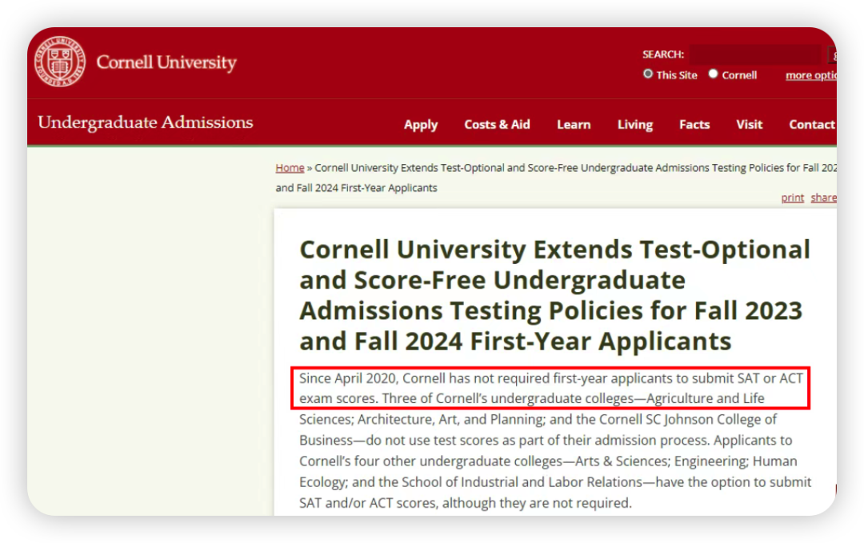Open the 'more options' search link
Image resolution: width=864 pixels, height=543 pixels.
tap(810, 75)
